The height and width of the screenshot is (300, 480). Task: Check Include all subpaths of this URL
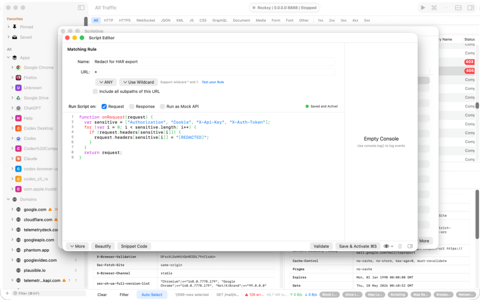[x=95, y=91]
